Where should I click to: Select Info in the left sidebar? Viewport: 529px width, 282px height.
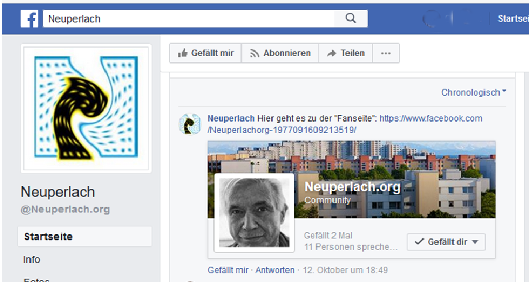[32, 260]
